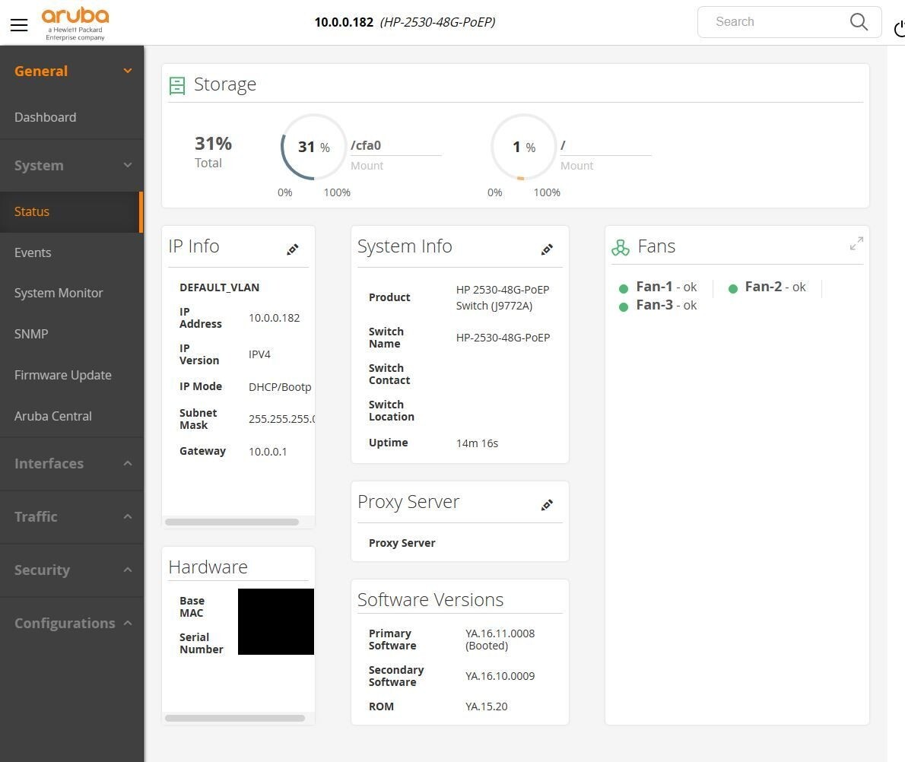905x762 pixels.
Task: Click the Aruba logo
Action: click(75, 24)
